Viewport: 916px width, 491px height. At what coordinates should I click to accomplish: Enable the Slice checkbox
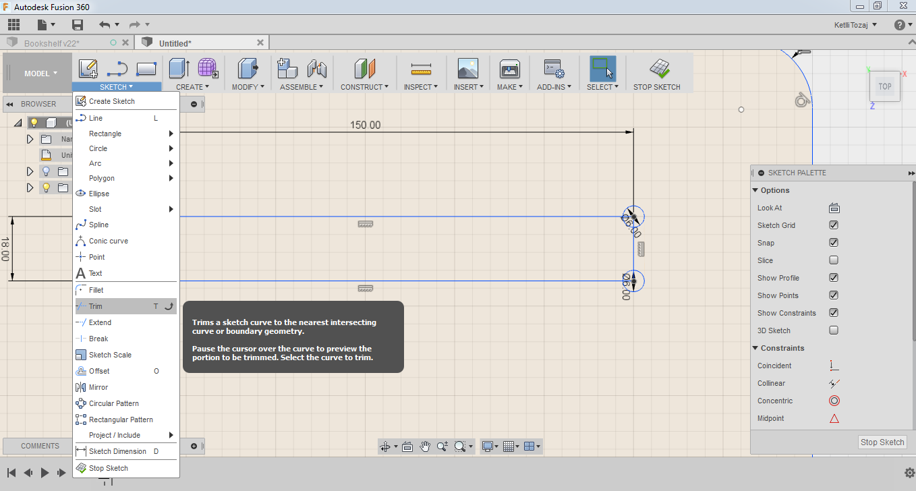[834, 260]
